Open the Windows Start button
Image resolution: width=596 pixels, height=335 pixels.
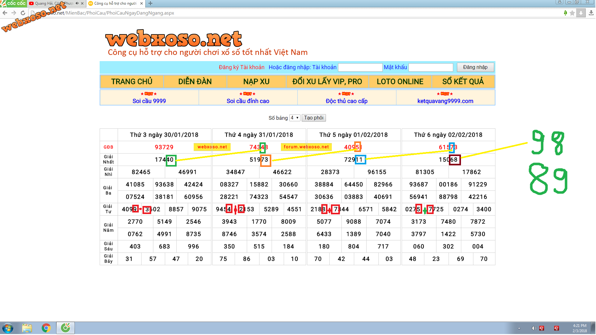pyautogui.click(x=8, y=328)
